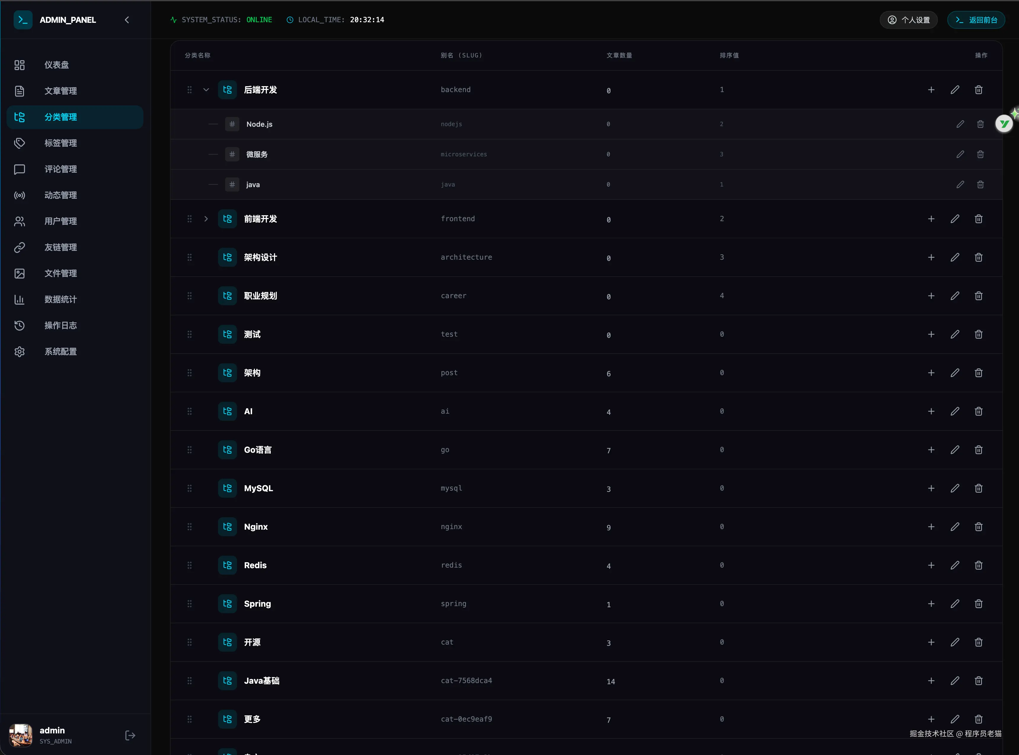This screenshot has height=755, width=1019.
Task: Click the 文件管理 image icon
Action: click(x=19, y=273)
